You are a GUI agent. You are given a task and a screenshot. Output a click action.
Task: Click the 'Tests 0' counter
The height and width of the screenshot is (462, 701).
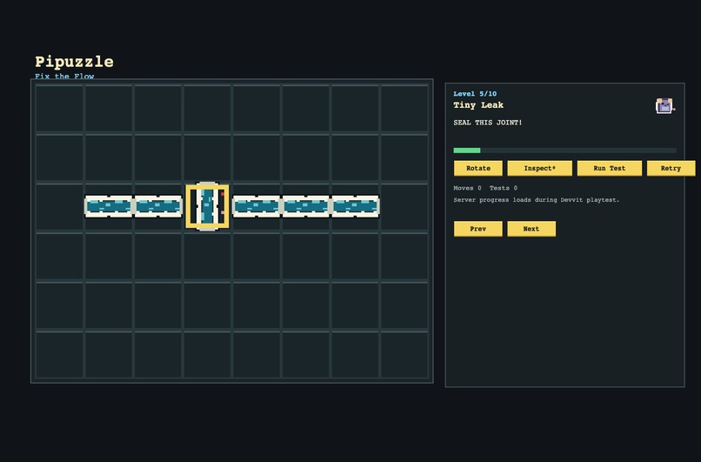point(504,188)
